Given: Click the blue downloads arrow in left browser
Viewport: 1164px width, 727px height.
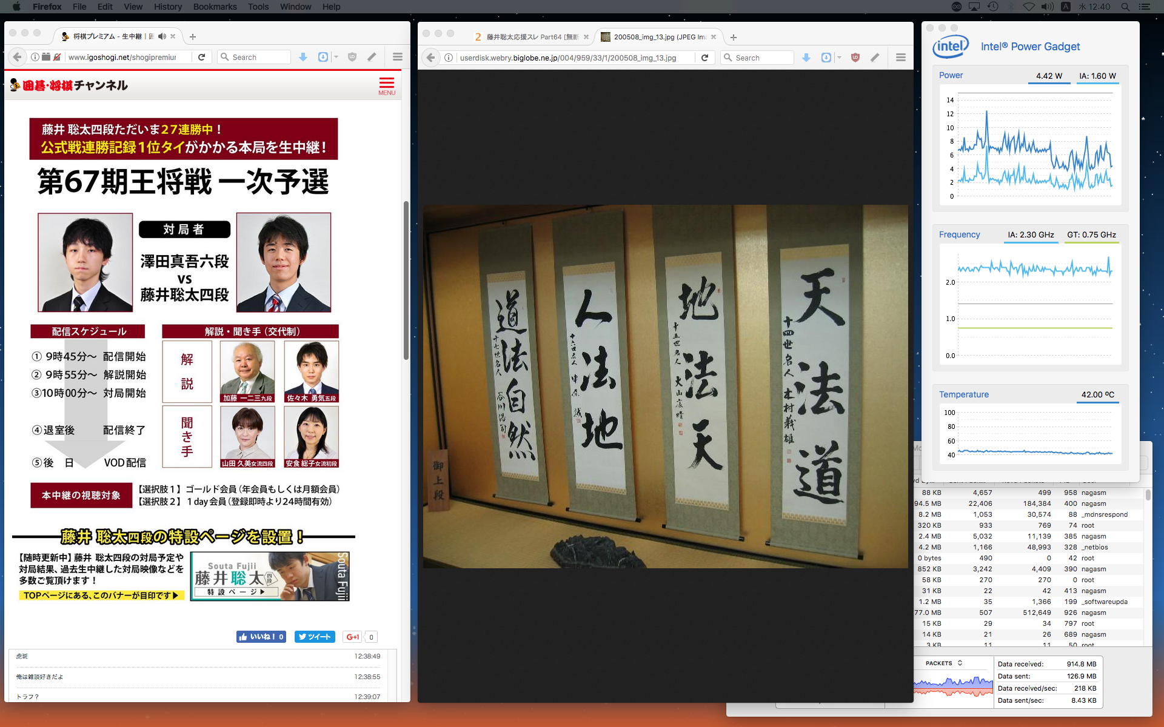Looking at the screenshot, I should tap(303, 57).
